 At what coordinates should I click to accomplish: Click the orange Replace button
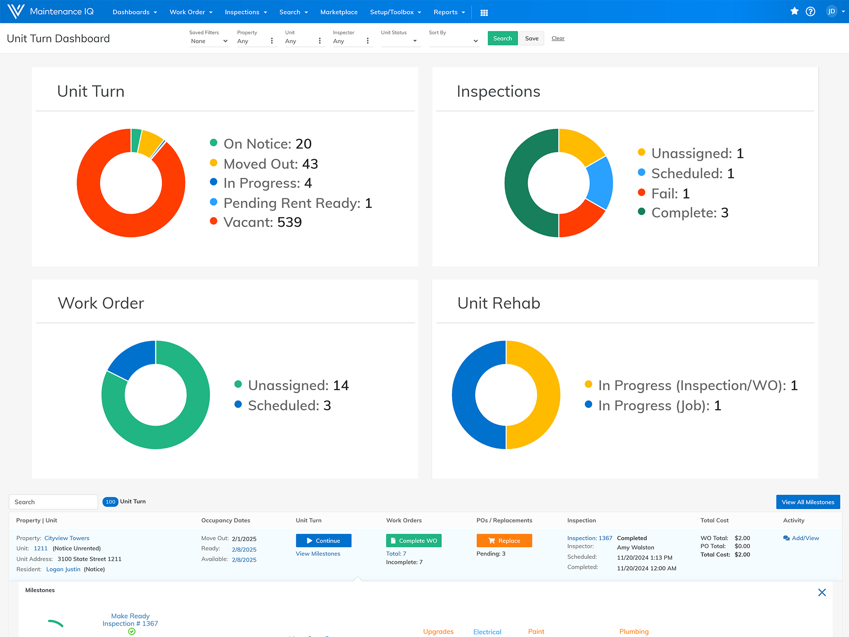pos(504,541)
